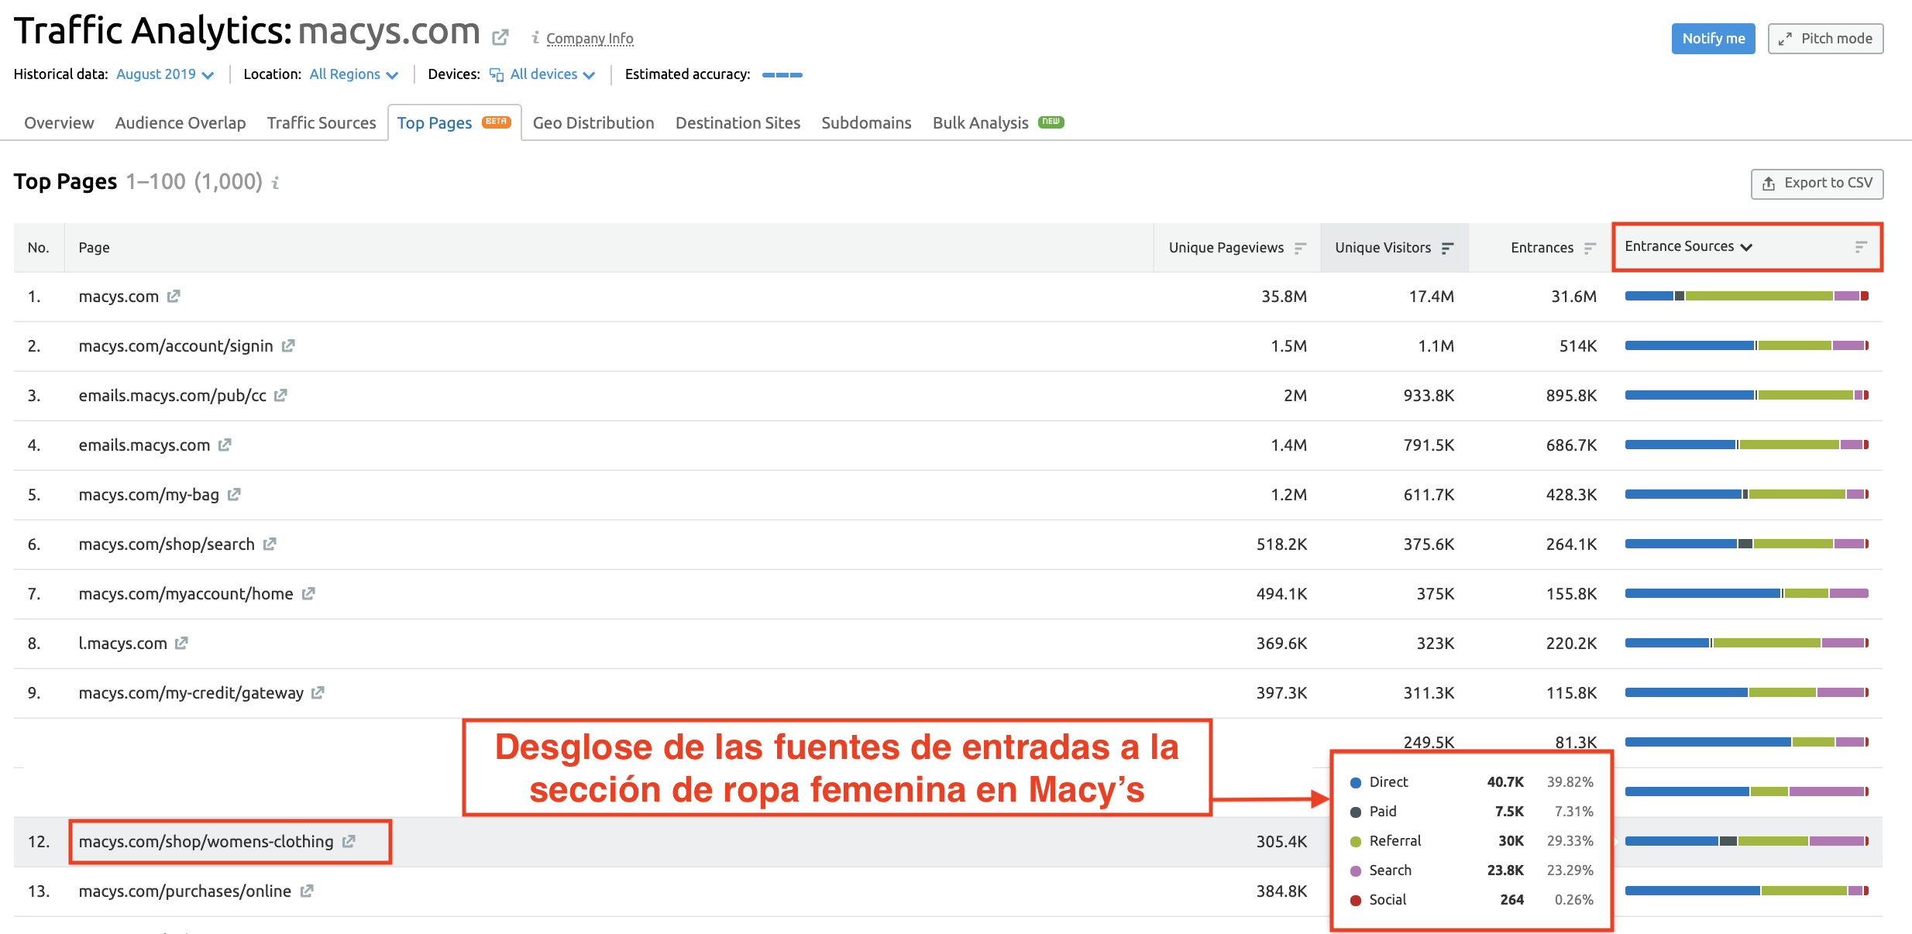This screenshot has height=934, width=1912.
Task: Click the Referral 29.33% tooltip entry
Action: (x=1471, y=841)
